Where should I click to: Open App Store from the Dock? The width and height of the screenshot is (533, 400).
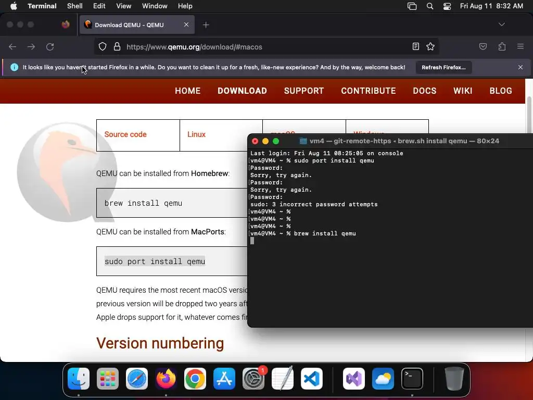click(224, 379)
